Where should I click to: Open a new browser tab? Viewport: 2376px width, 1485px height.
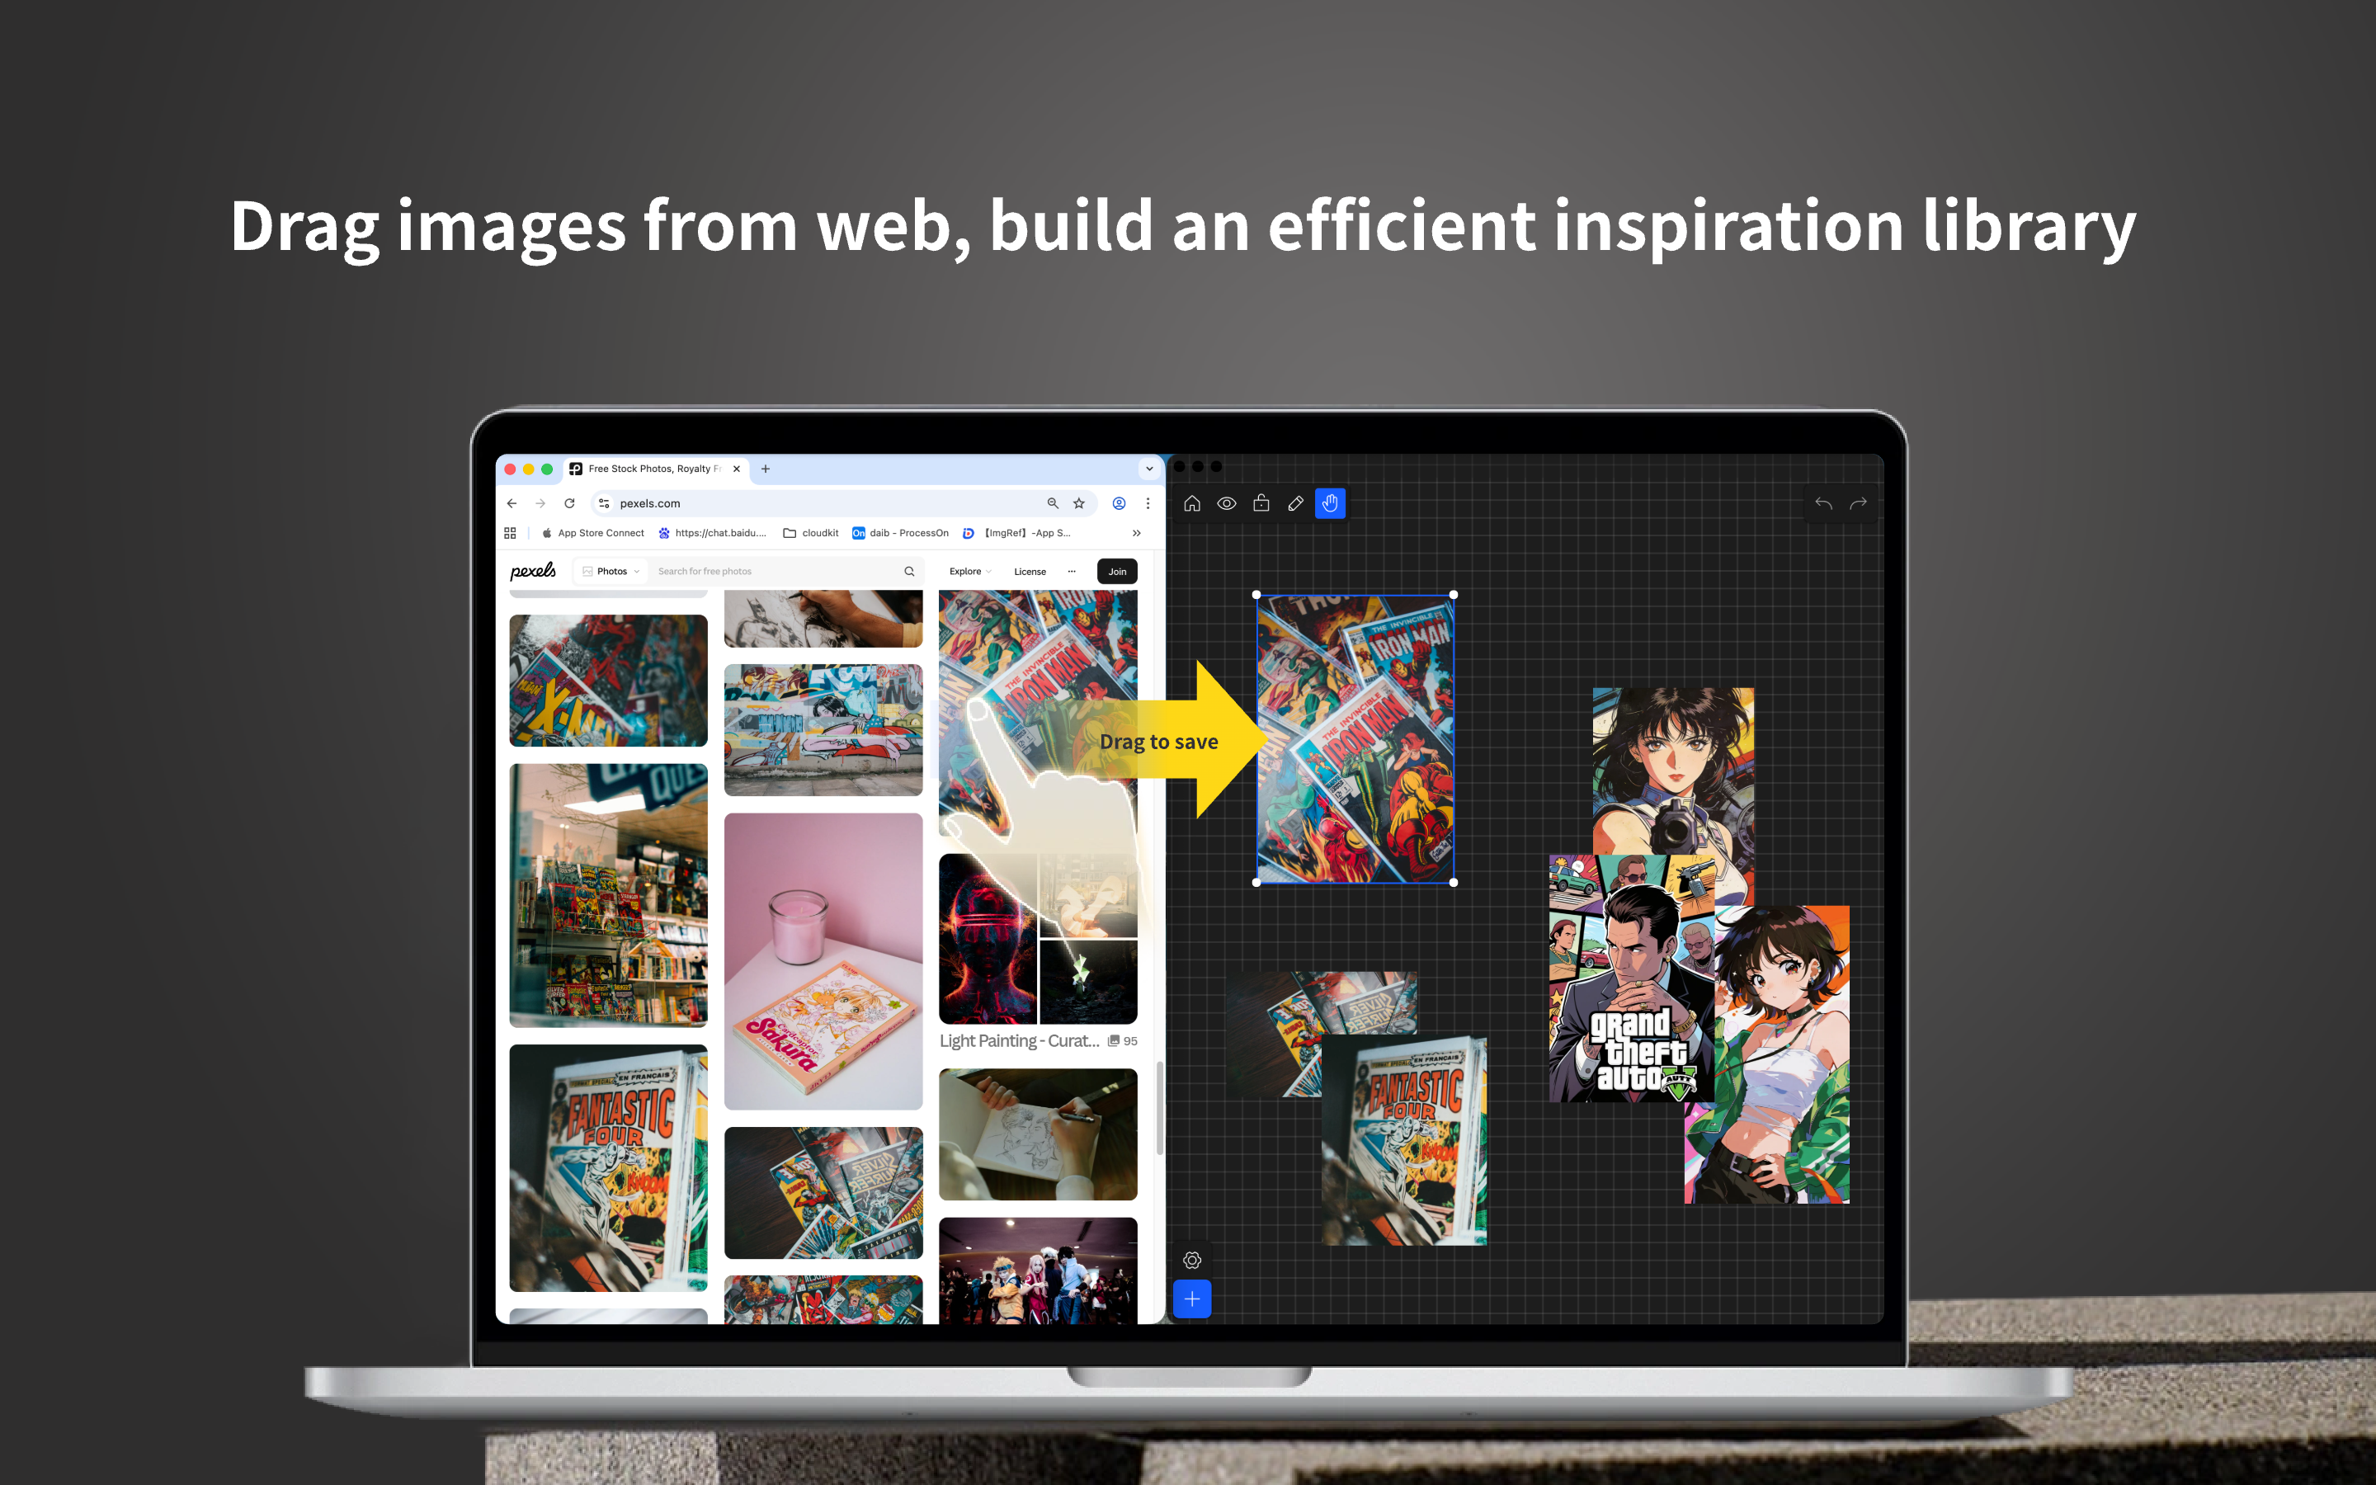pos(766,469)
